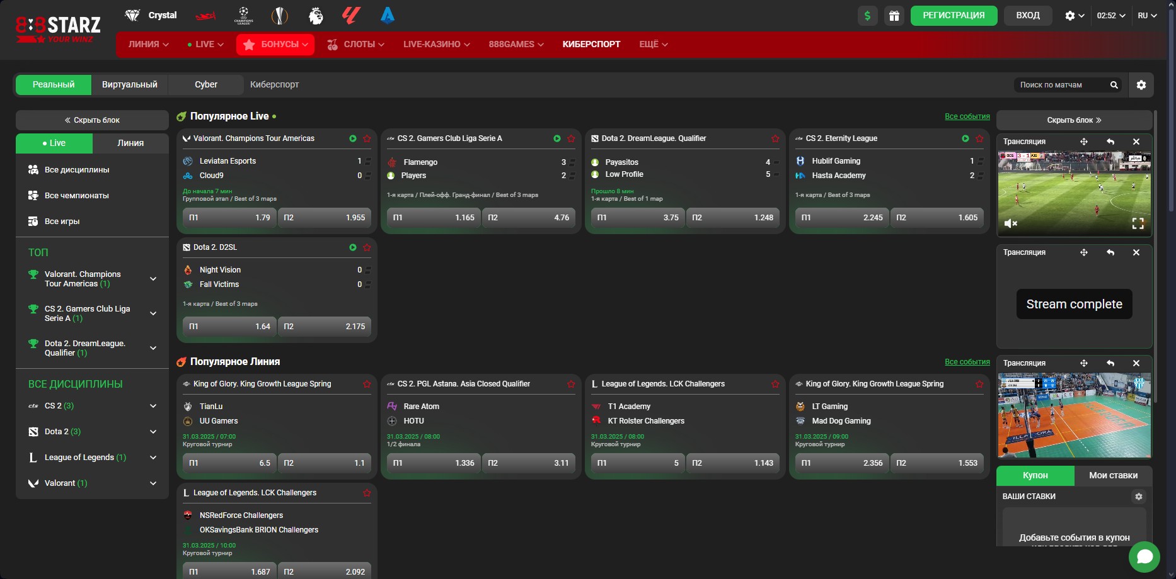Open the Premier League lion icon
Image resolution: width=1176 pixels, height=579 pixels.
(x=316, y=15)
